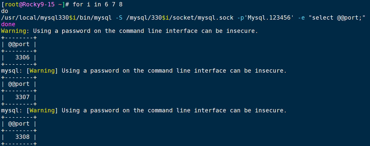Click the 'for i in 6 7 8' command text

(x=98, y=4)
